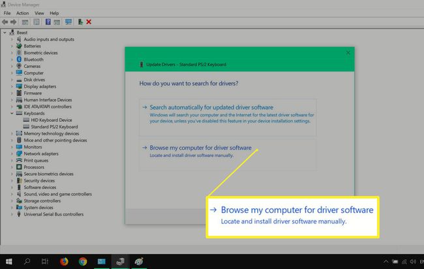
Task: Select the Batteries icon in tree
Action: [19, 46]
